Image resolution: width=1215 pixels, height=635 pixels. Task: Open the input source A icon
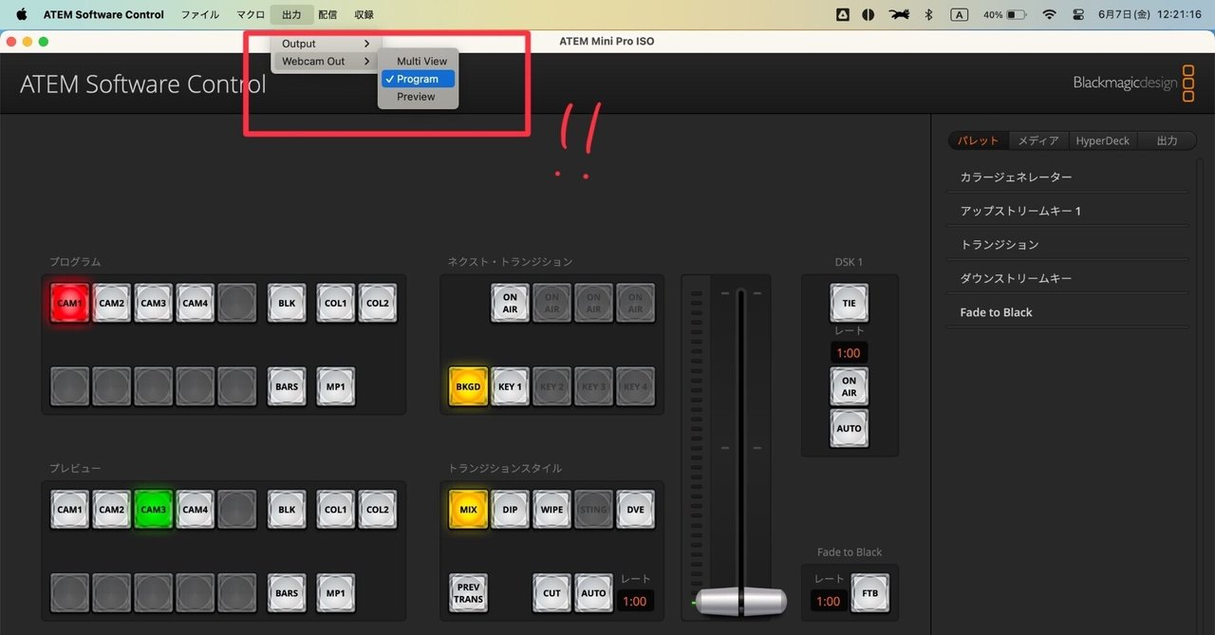click(x=960, y=14)
